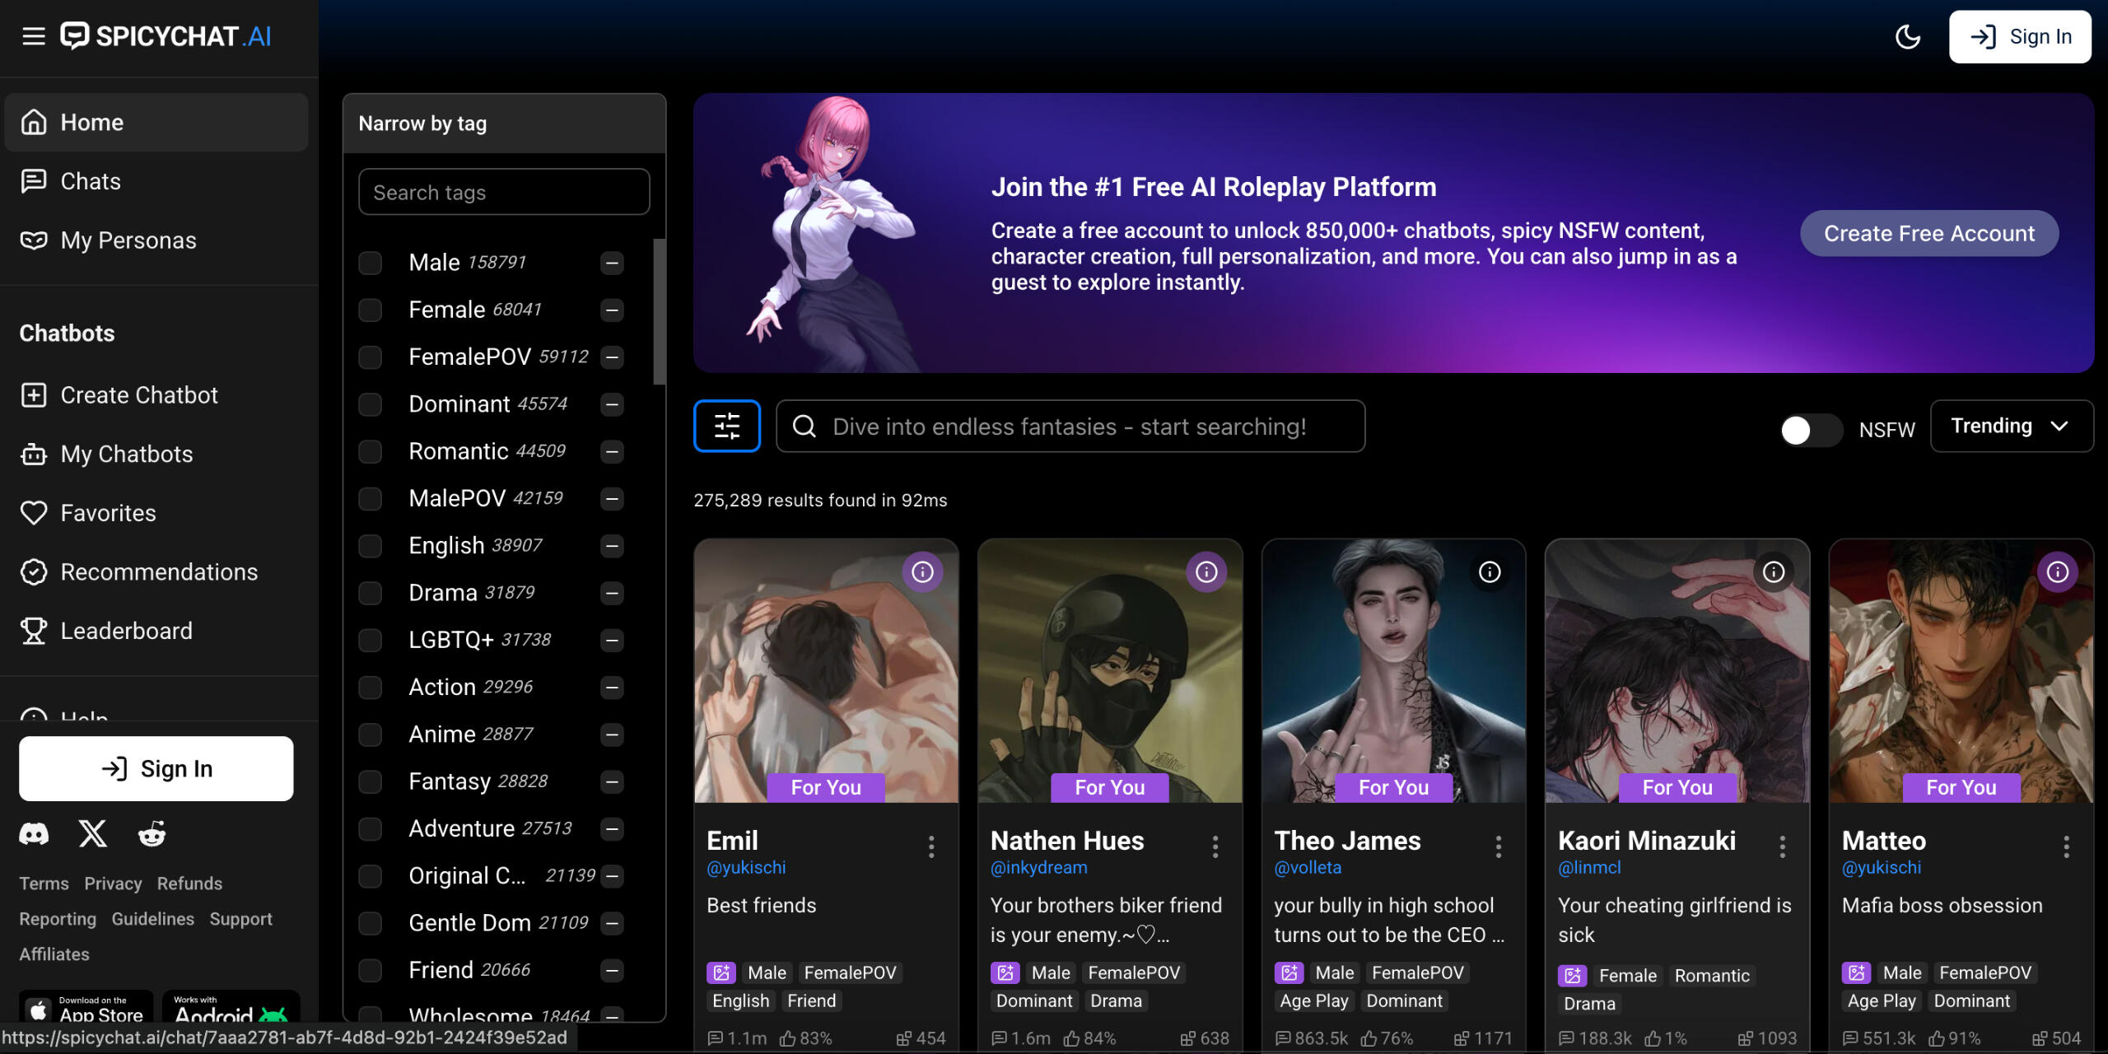Screen dimensions: 2108x1054
Task: Click info icon on Emil card
Action: pyautogui.click(x=921, y=571)
